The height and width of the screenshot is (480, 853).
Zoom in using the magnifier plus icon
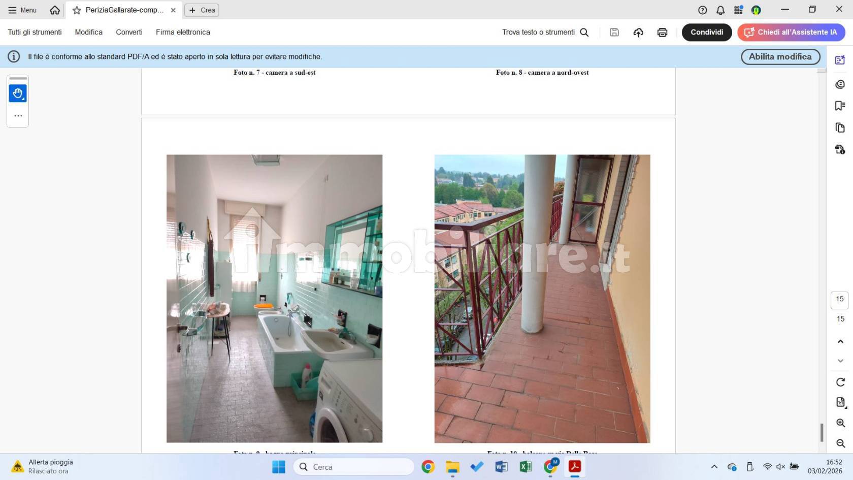pyautogui.click(x=839, y=423)
